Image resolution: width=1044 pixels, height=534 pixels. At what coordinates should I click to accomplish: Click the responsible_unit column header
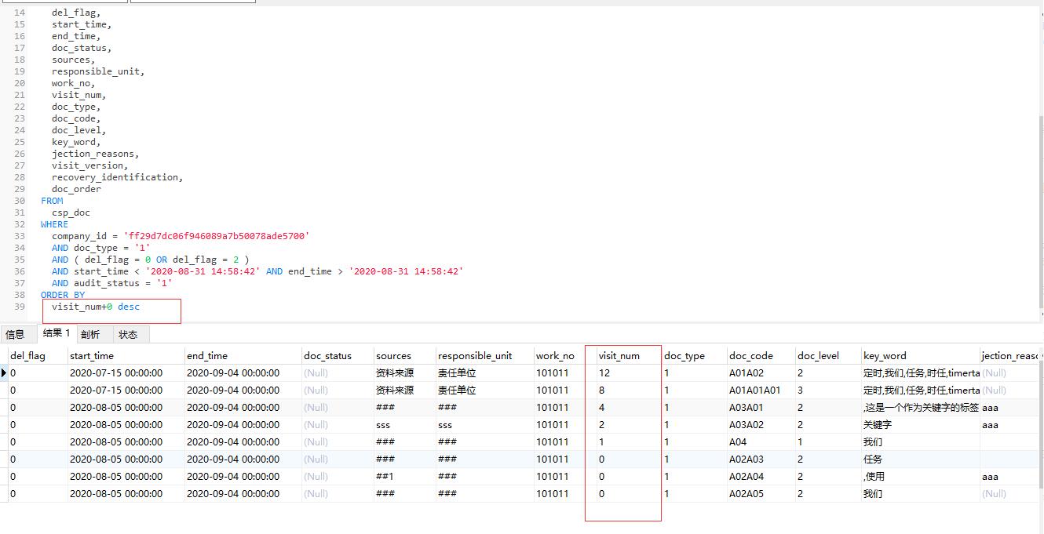475,356
